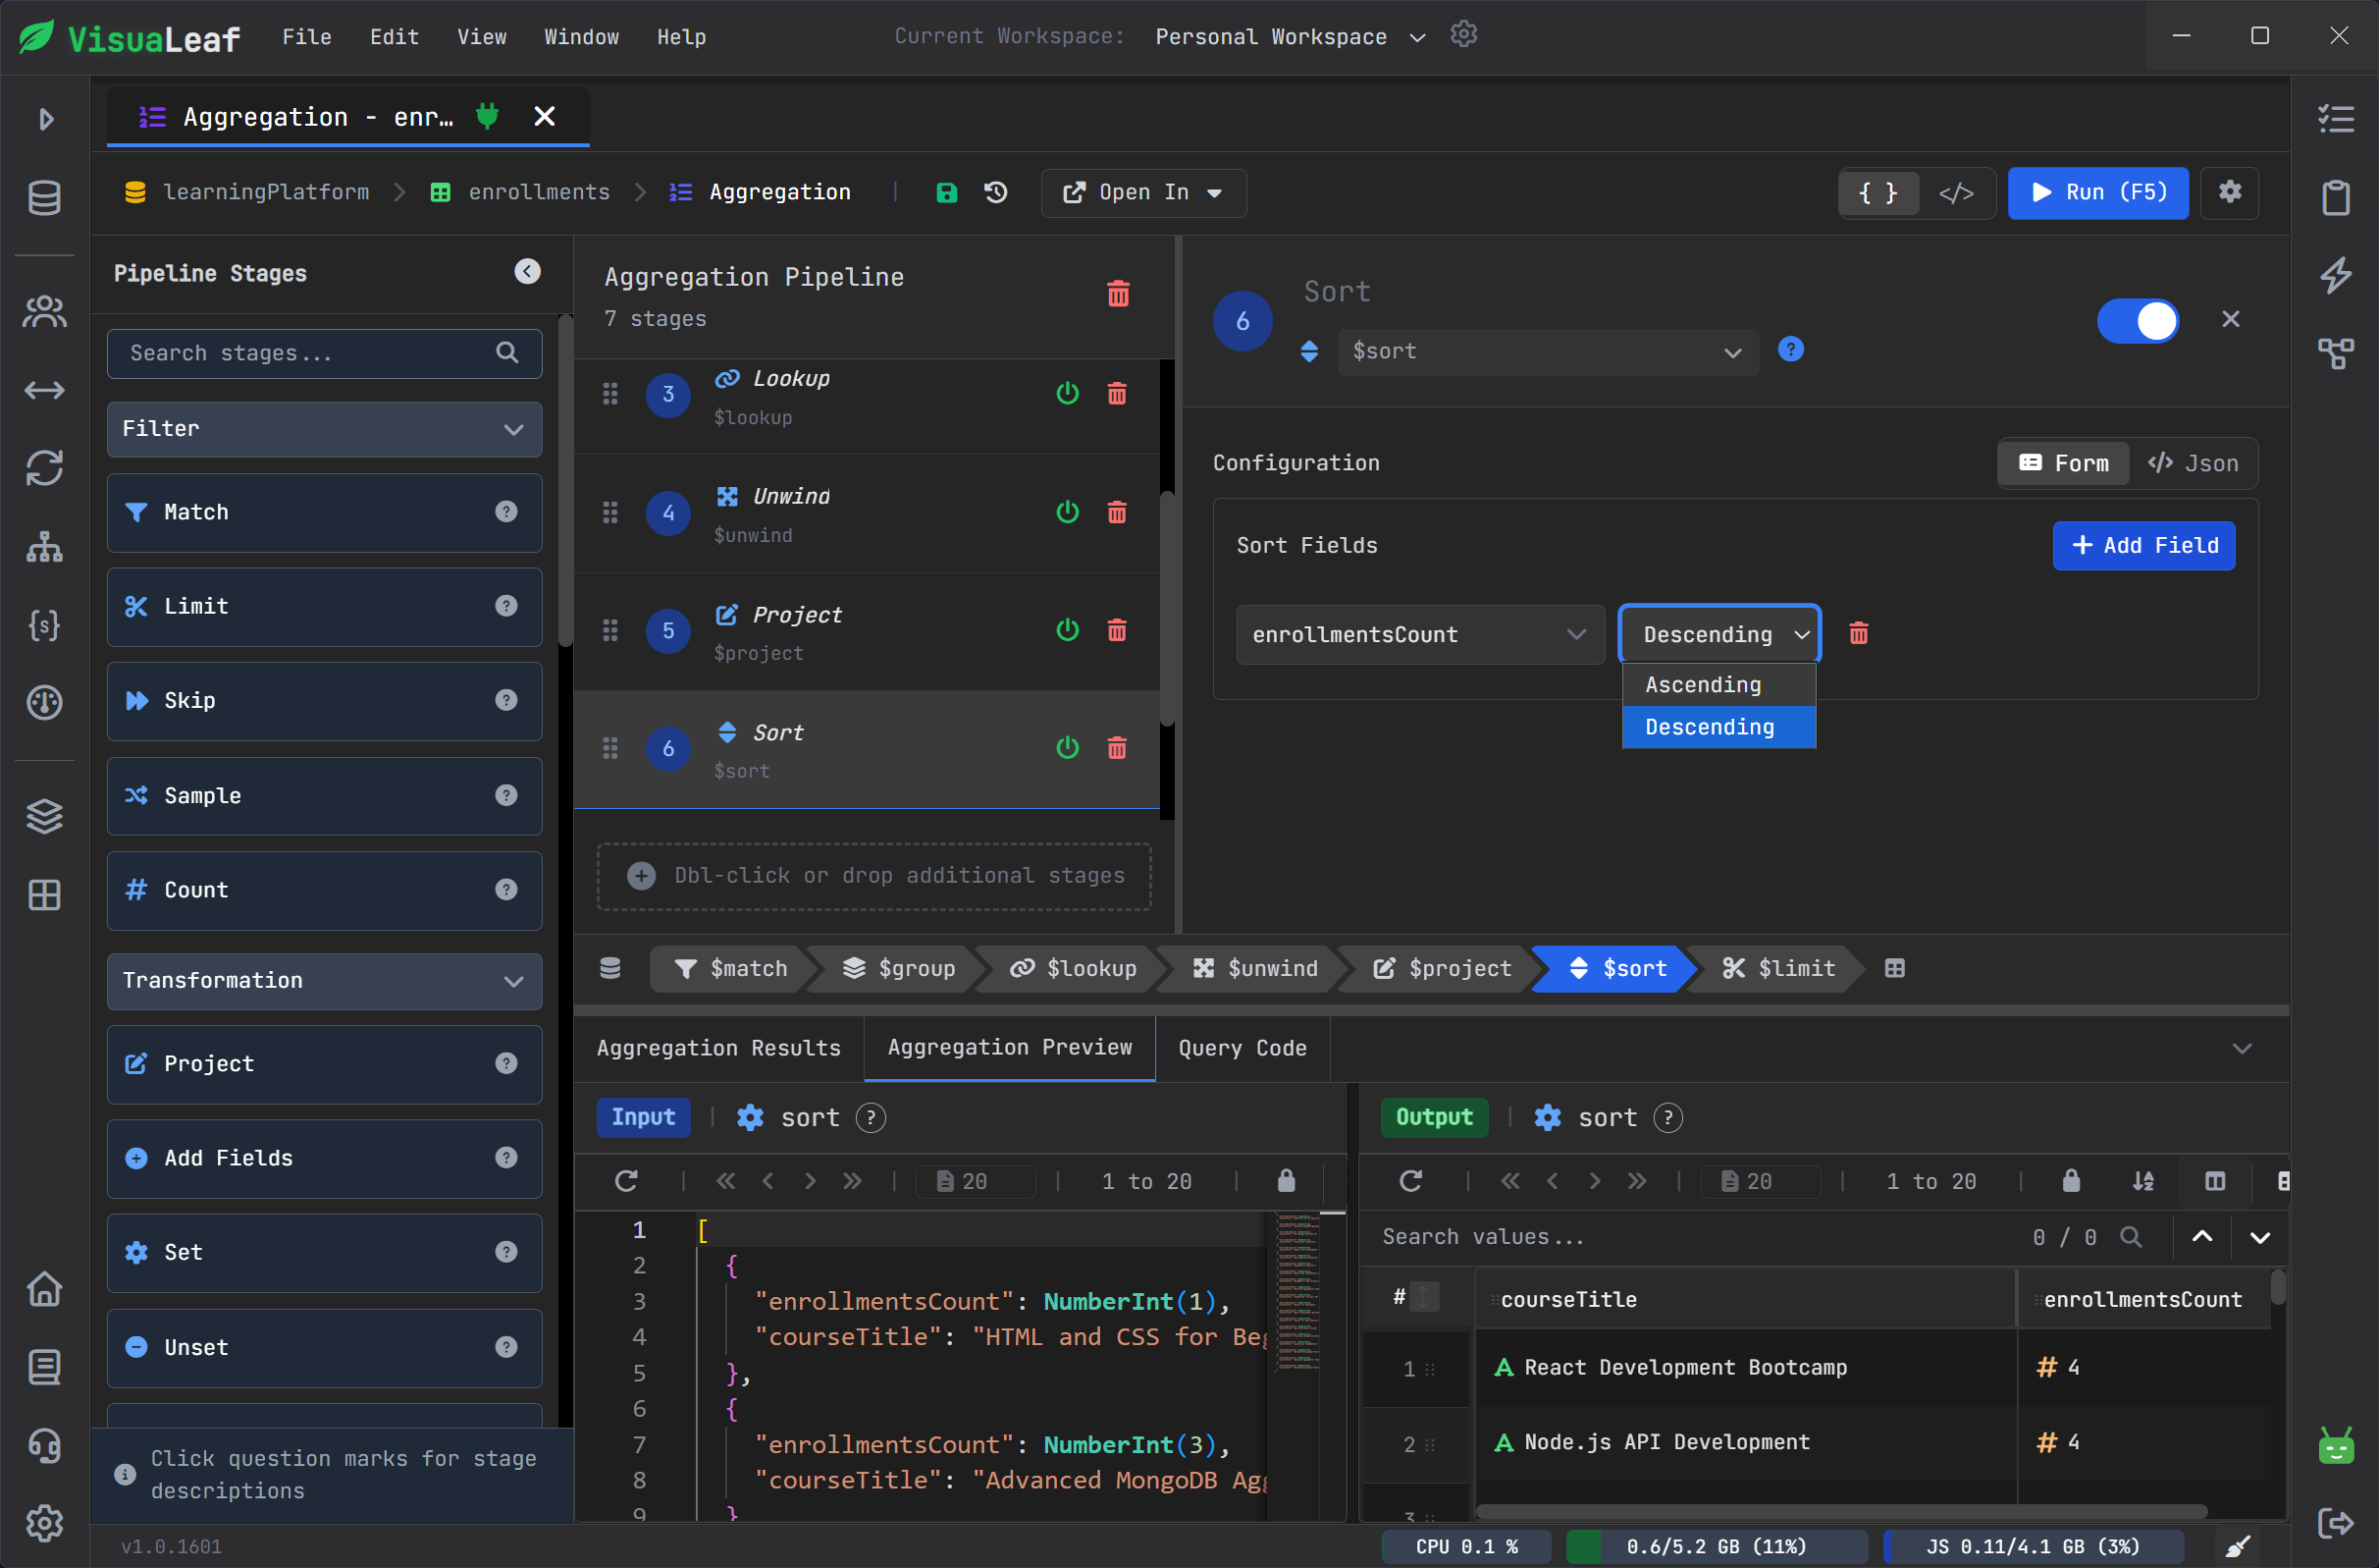Refresh the Output preview
The image size is (2379, 1568).
coord(1410,1181)
